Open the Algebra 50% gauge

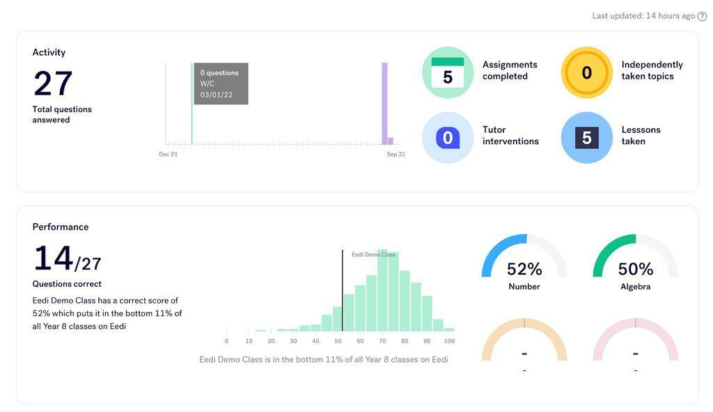635,263
